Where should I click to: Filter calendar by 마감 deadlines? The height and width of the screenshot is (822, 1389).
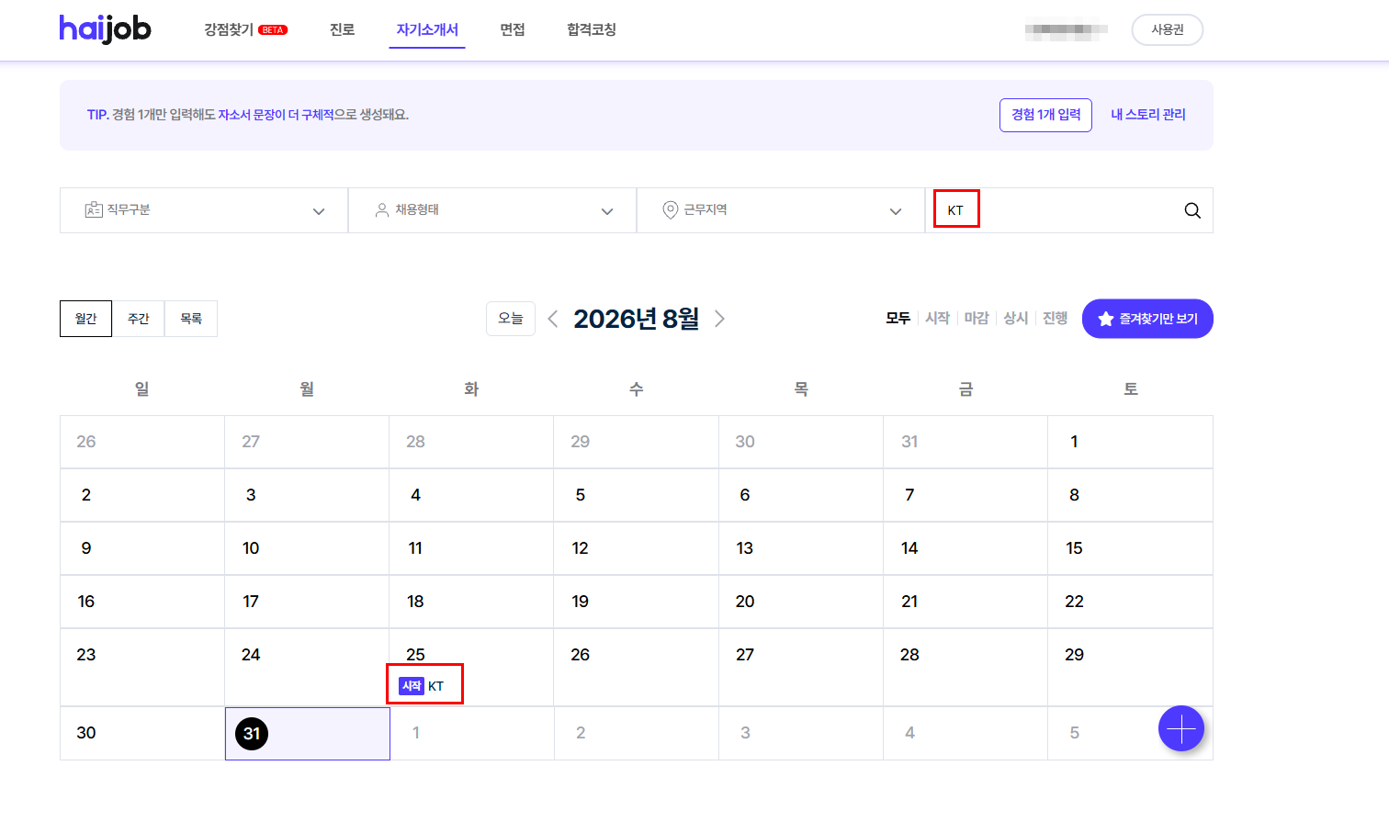(x=976, y=318)
